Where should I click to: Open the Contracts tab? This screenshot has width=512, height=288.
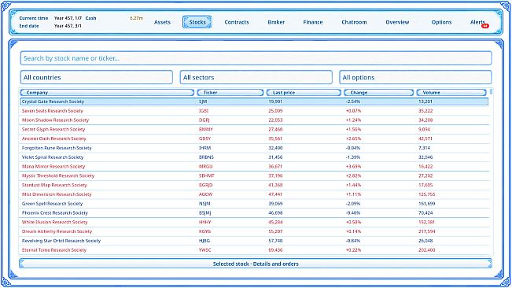point(237,22)
